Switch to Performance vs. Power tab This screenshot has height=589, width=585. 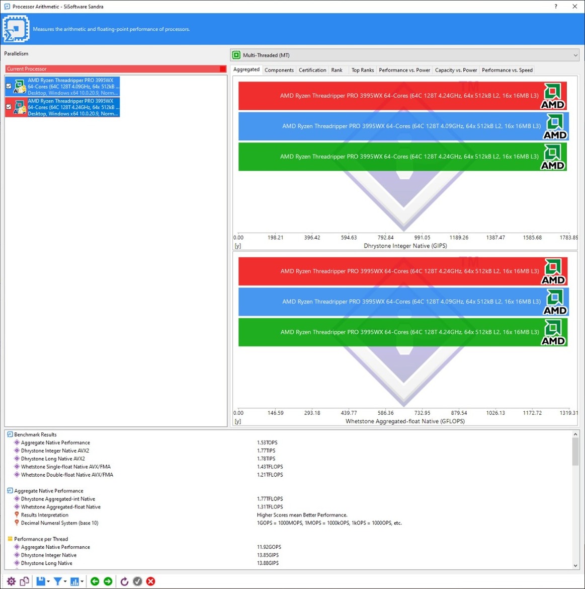[404, 70]
